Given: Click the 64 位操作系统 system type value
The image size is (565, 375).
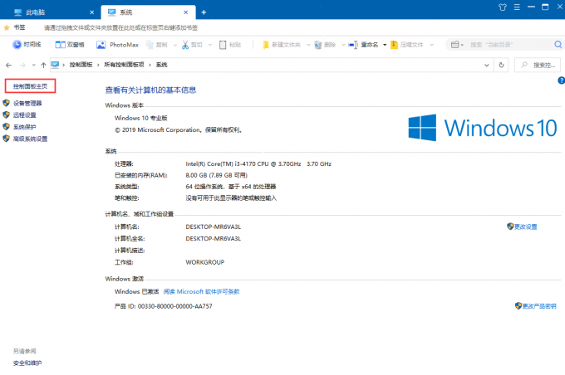Looking at the screenshot, I should [x=231, y=187].
